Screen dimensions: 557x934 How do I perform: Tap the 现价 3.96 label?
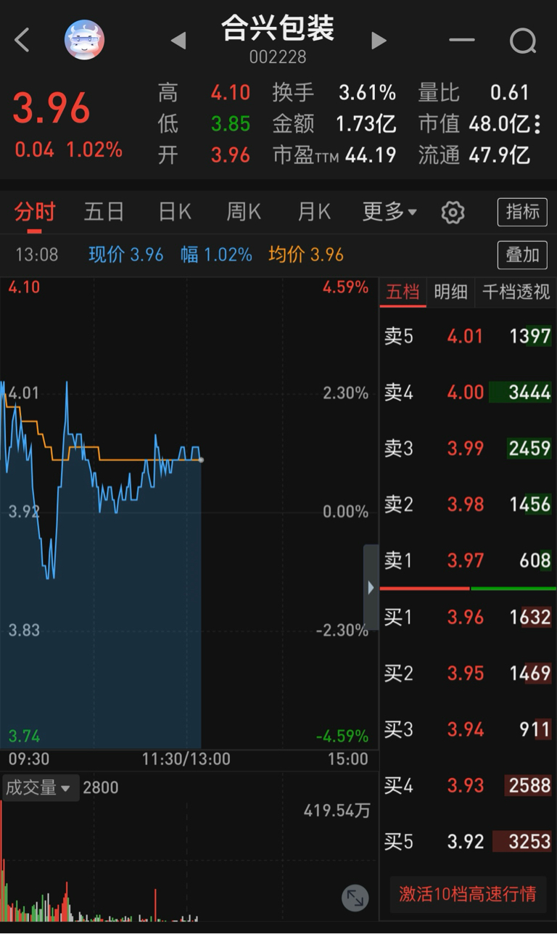tap(126, 255)
